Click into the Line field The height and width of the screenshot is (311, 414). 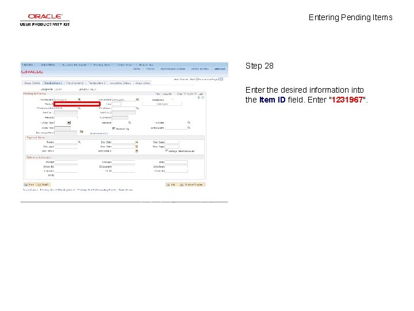116,104
